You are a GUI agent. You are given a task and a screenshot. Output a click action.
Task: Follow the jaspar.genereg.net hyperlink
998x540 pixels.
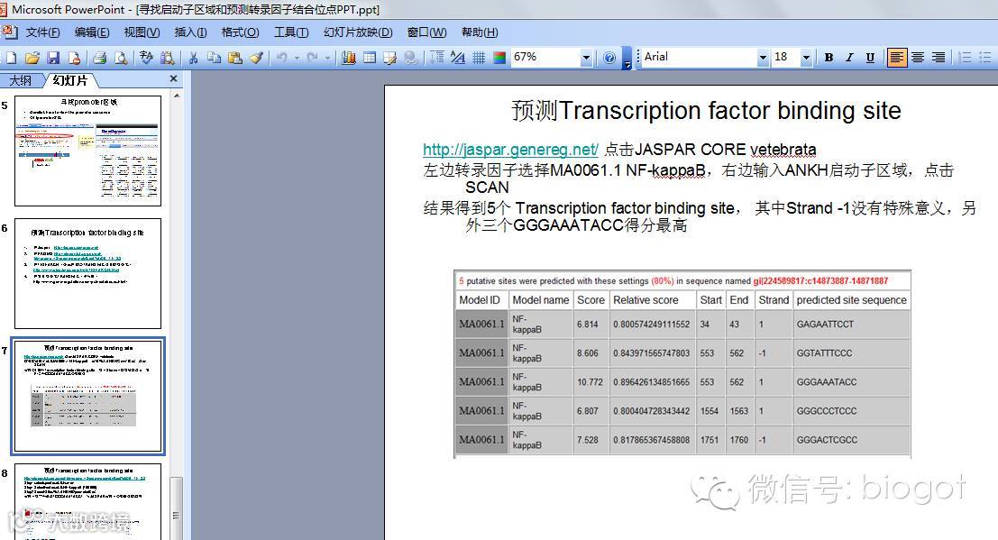(x=510, y=150)
